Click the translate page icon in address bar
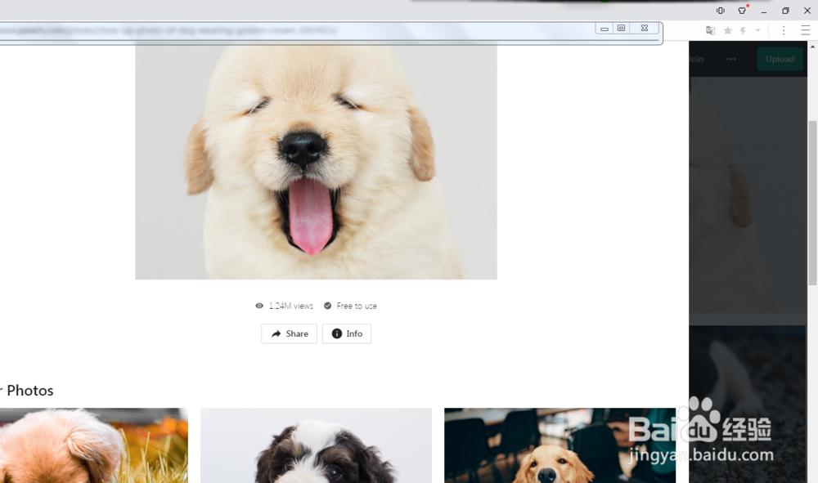The image size is (818, 483). coord(711,31)
